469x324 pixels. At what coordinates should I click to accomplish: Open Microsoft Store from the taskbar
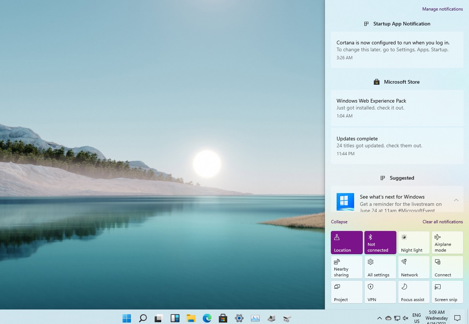coord(223,318)
